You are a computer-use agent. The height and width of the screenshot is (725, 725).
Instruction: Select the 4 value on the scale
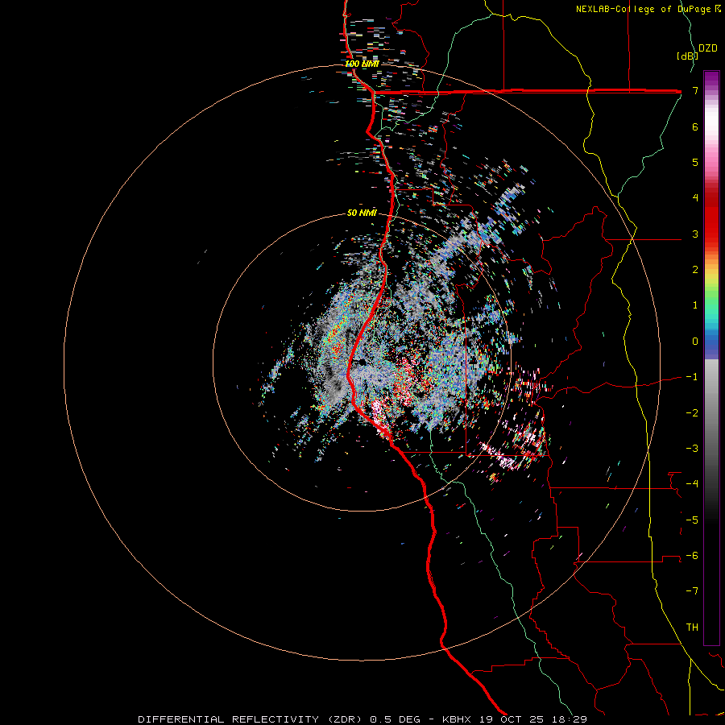(x=695, y=198)
